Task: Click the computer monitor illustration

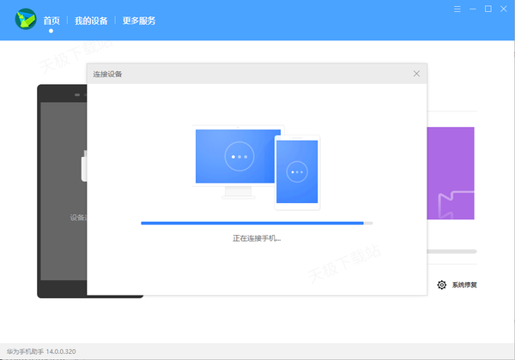Action: click(x=238, y=159)
